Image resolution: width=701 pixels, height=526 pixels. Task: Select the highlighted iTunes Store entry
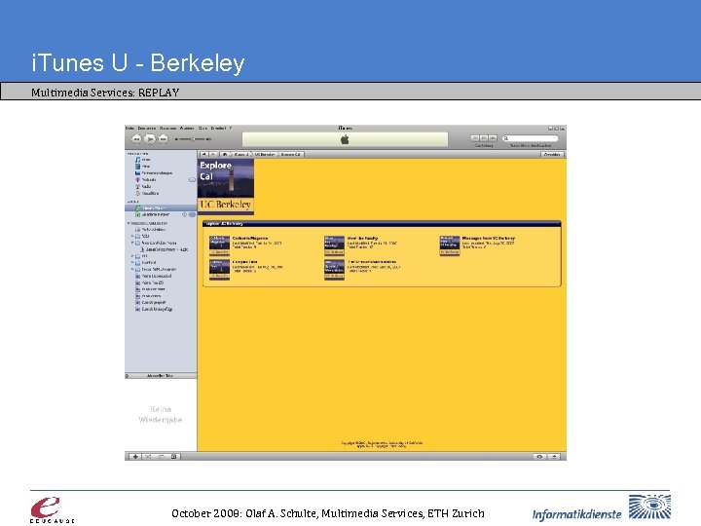[x=161, y=208]
